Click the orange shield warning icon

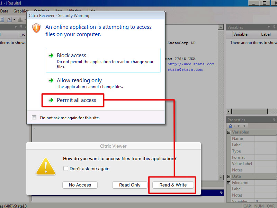[x=36, y=28]
